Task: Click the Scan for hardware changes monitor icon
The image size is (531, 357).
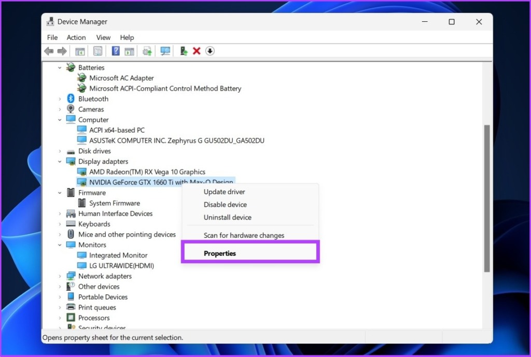Action: pos(165,51)
